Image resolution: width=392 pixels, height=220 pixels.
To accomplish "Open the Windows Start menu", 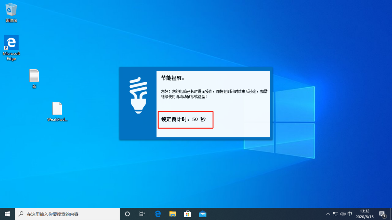I will (x=7, y=214).
